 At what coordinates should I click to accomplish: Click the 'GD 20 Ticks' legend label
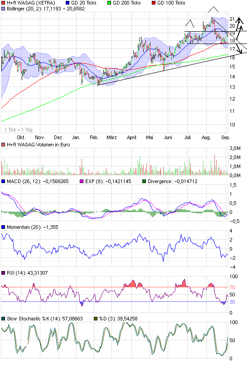84,3
